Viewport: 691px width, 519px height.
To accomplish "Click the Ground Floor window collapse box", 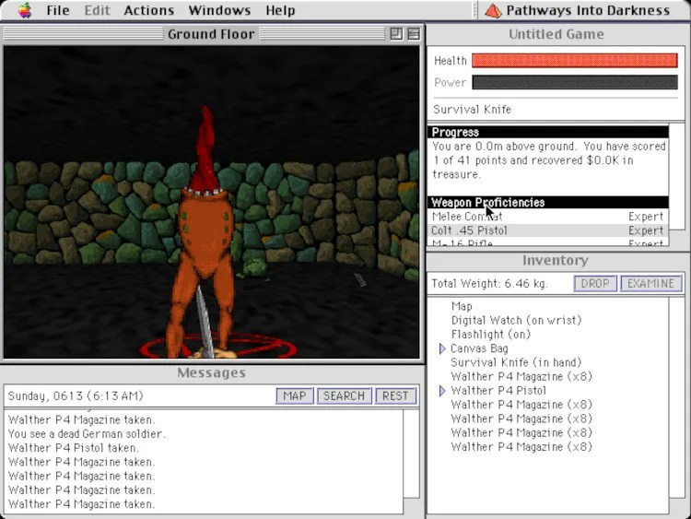I will click(x=414, y=34).
